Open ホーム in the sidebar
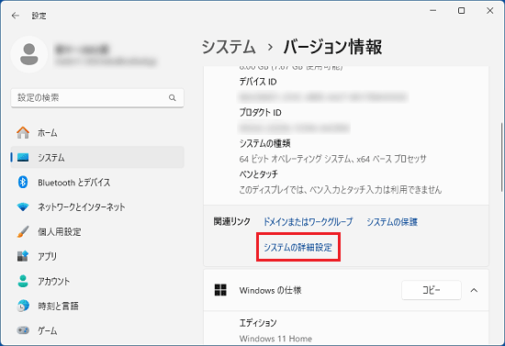The width and height of the screenshot is (505, 346). click(x=97, y=132)
